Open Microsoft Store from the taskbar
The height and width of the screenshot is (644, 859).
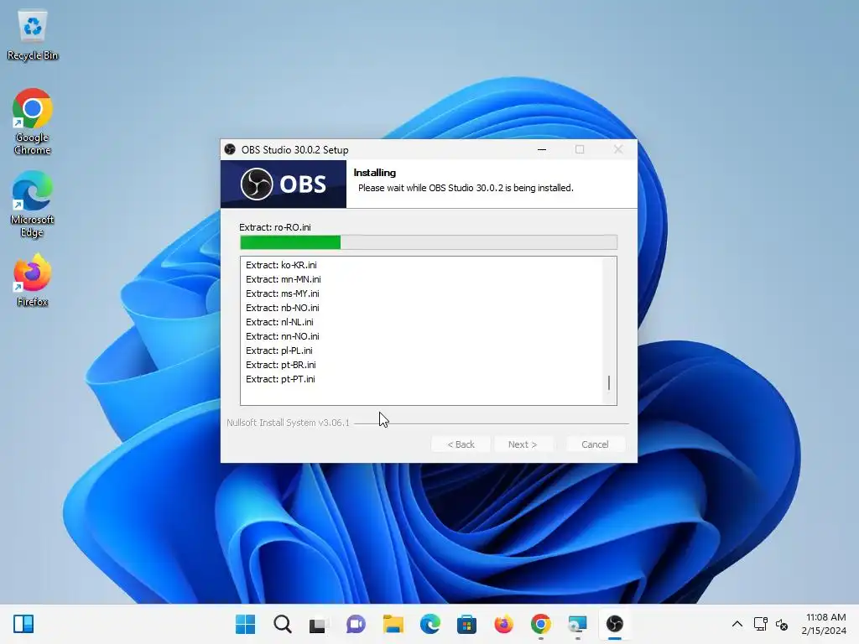pos(466,624)
